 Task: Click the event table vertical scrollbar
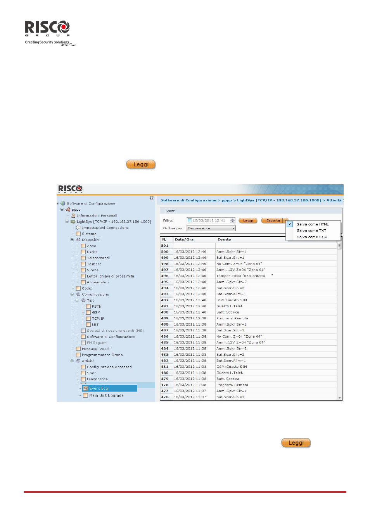coord(340,321)
